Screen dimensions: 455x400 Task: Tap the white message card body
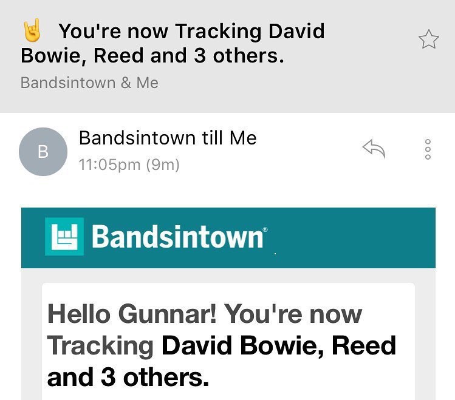point(228,342)
